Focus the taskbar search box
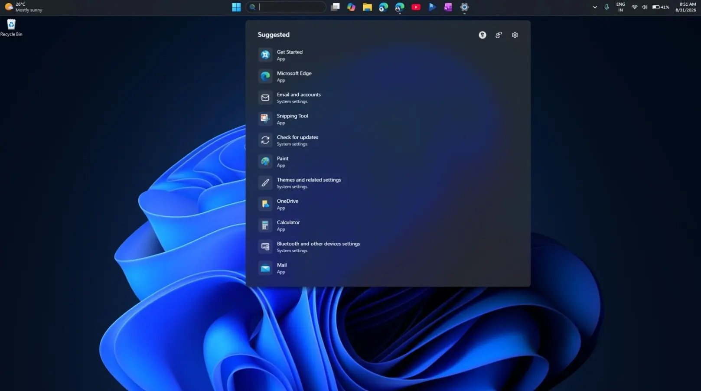This screenshot has width=701, height=391. point(286,7)
